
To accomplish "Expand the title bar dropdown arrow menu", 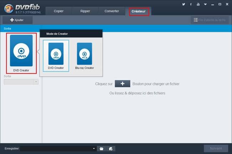I will click(206, 4).
